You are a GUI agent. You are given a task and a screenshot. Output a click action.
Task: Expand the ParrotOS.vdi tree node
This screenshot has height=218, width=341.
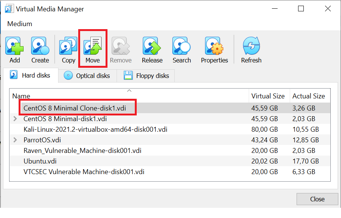click(x=14, y=140)
